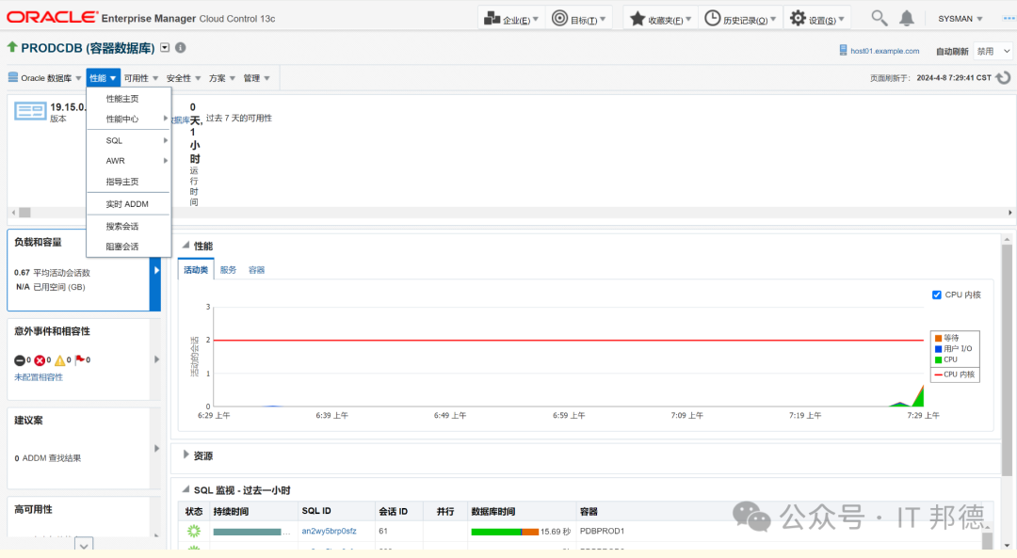Screen dimensions: 1017x558
Task: Collapse the SQL 监视 section
Action: pos(186,489)
